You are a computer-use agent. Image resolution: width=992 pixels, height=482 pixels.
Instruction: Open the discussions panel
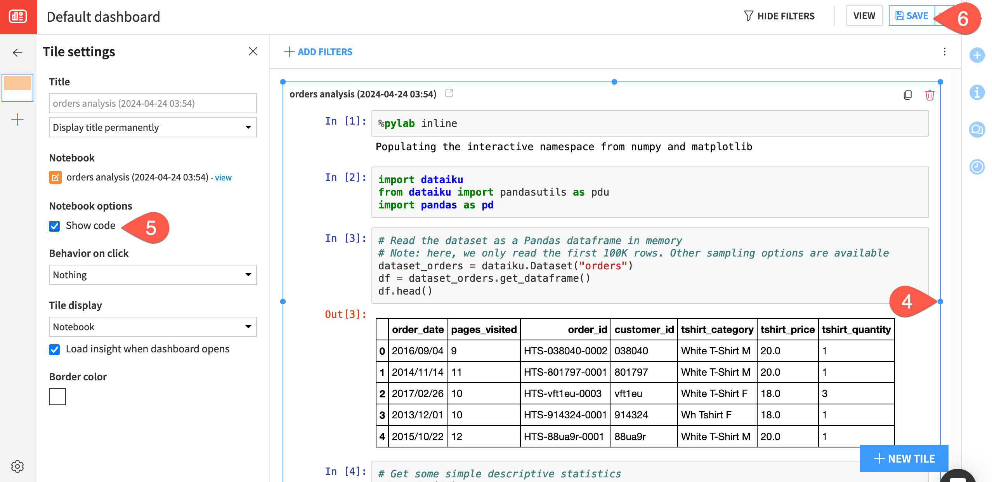977,130
